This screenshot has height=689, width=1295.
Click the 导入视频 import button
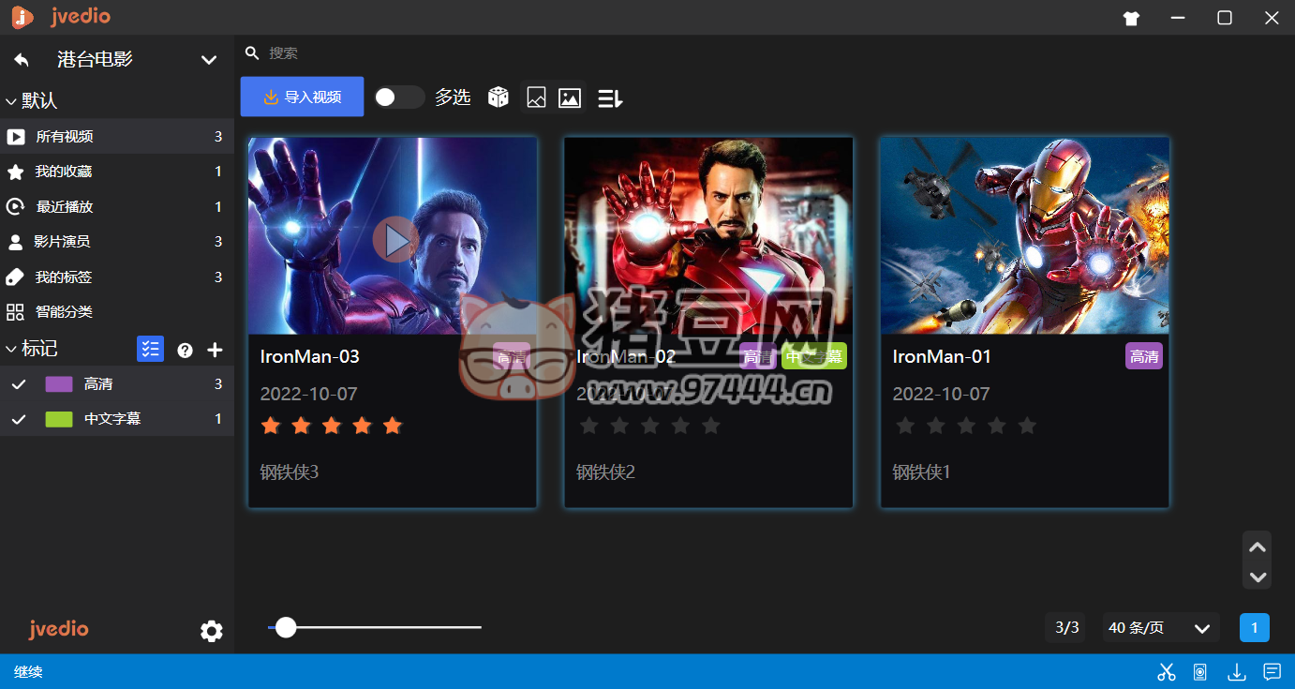(302, 97)
